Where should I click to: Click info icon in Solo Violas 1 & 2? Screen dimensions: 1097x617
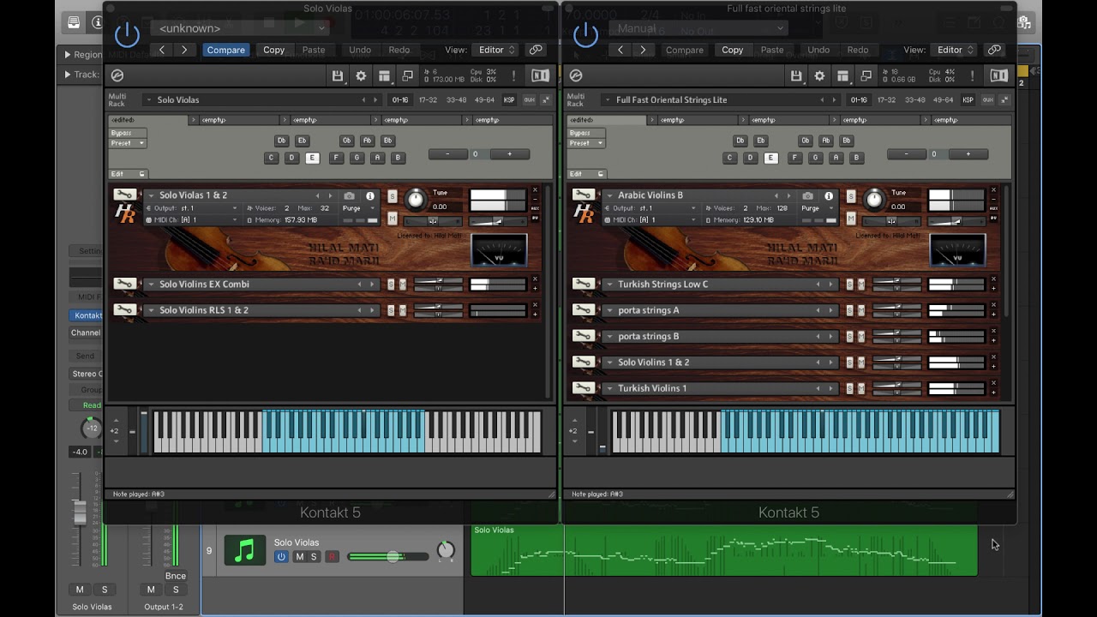[x=370, y=195]
